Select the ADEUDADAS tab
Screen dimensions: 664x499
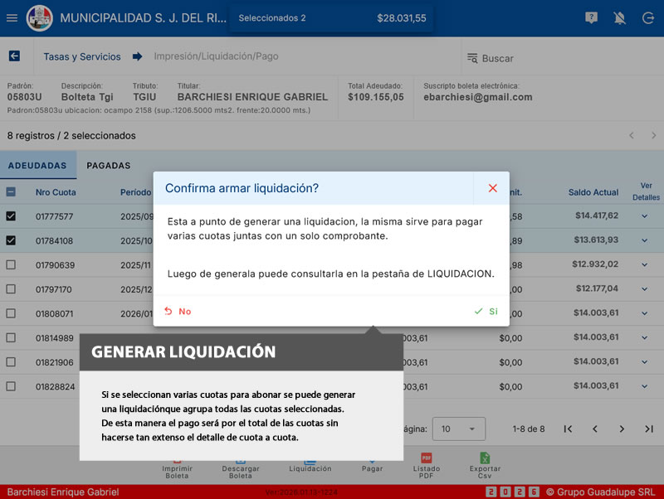[37, 166]
